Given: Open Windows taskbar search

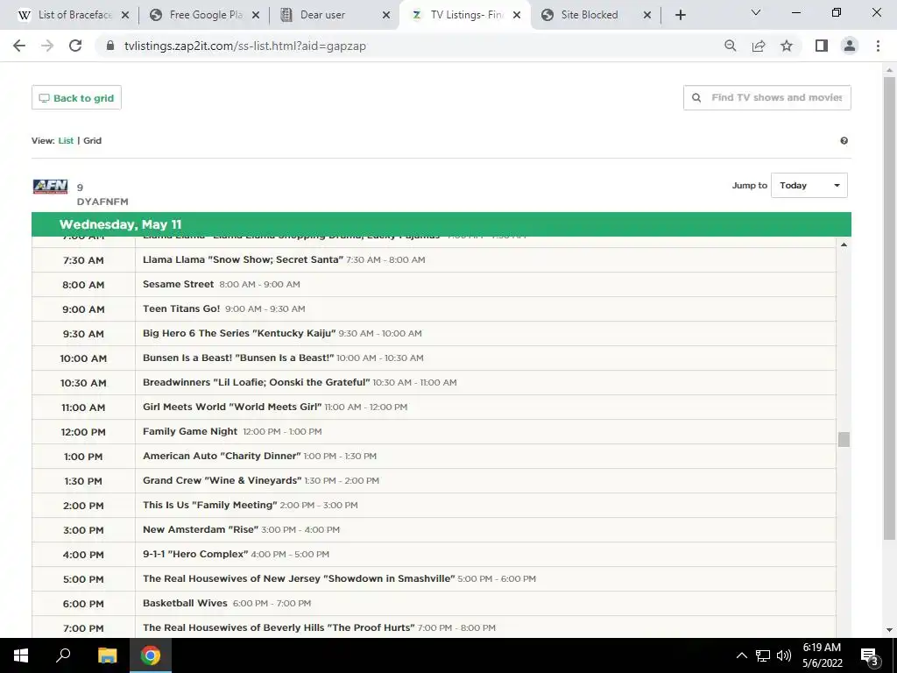Looking at the screenshot, I should coord(63,655).
